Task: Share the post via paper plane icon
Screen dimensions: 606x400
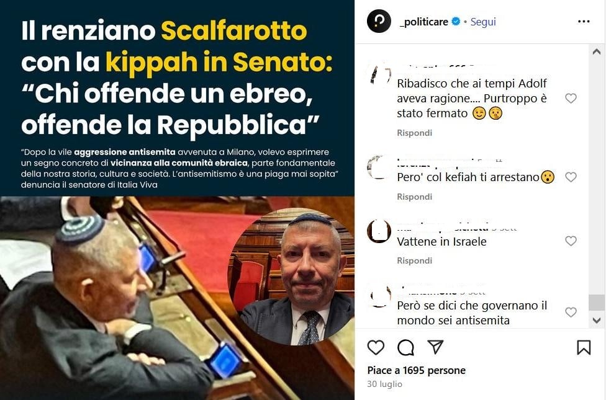Action: click(x=435, y=347)
